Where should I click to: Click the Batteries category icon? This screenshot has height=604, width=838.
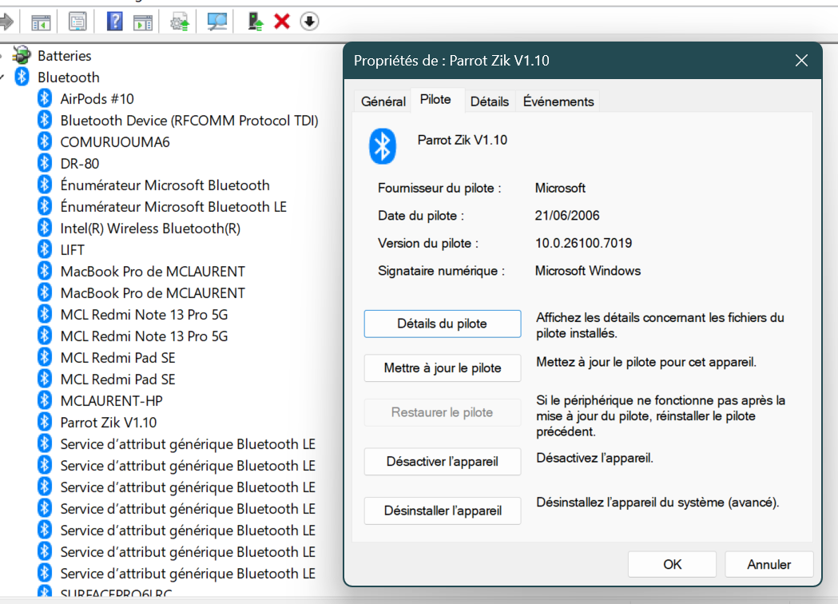tap(22, 55)
